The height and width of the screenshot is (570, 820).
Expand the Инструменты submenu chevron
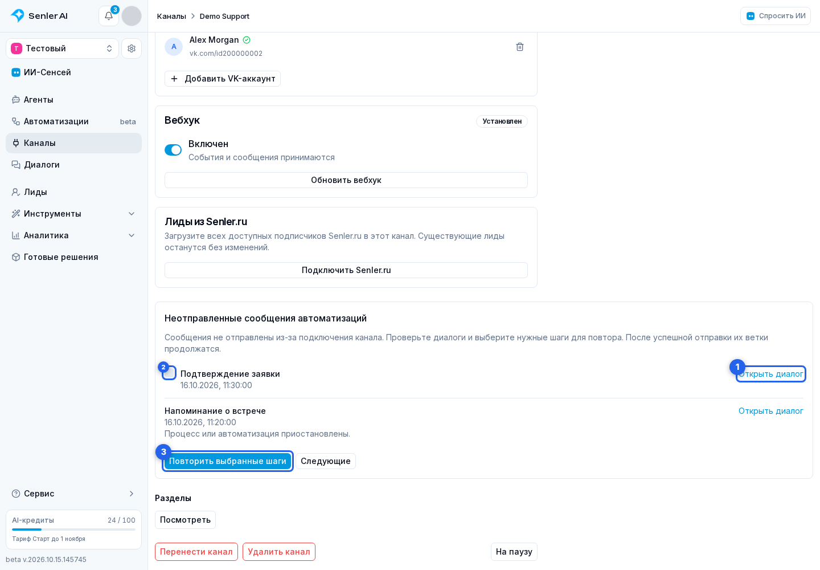pyautogui.click(x=132, y=214)
